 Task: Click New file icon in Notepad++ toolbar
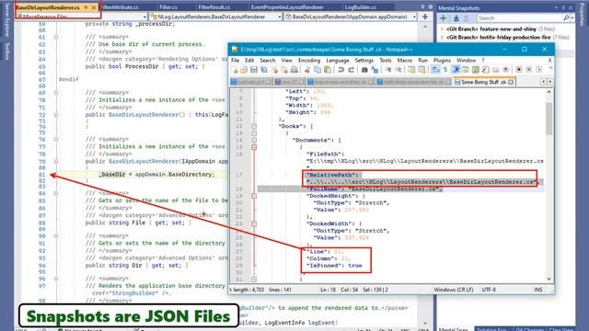tap(235, 70)
